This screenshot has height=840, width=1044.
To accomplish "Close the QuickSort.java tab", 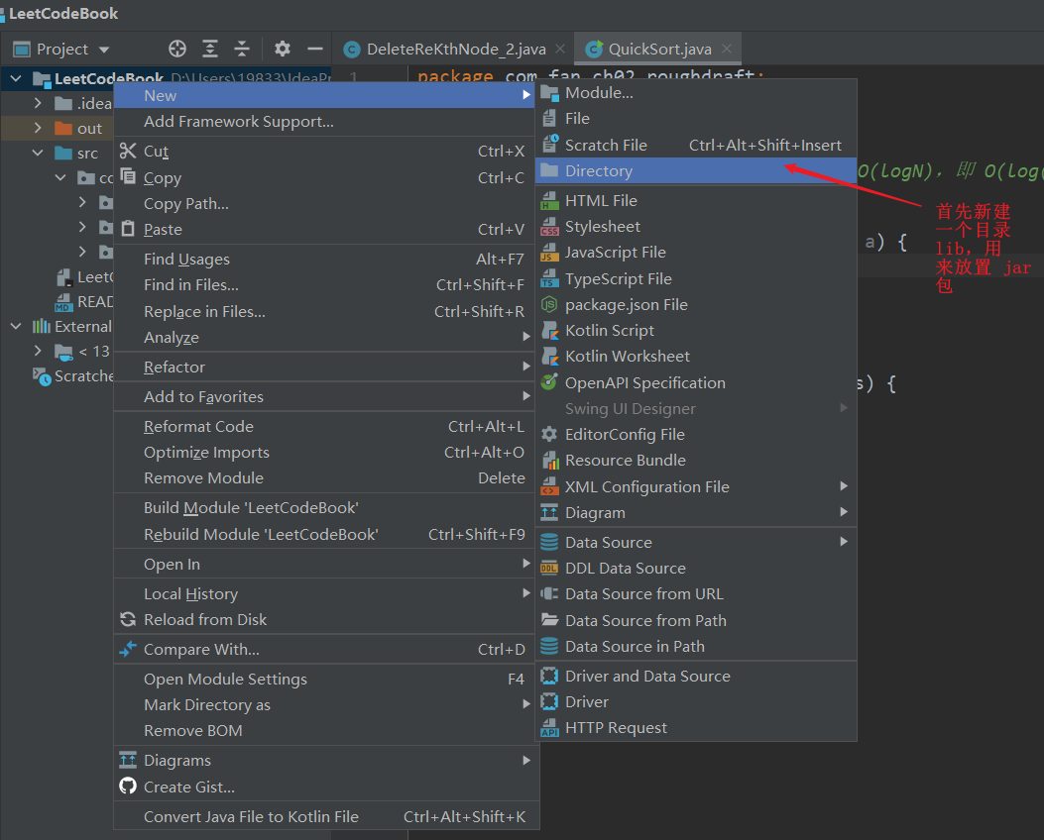I will [727, 49].
